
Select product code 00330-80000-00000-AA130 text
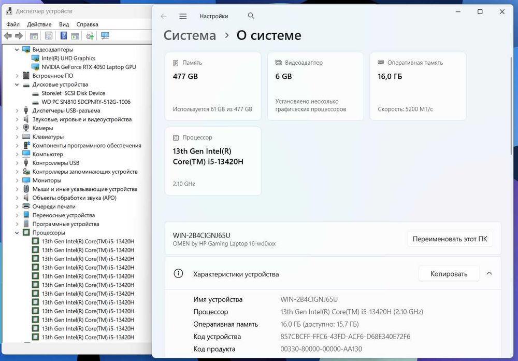pyautogui.click(x=321, y=349)
